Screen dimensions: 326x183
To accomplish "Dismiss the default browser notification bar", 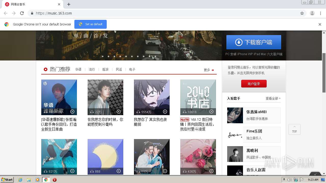I will point(320,24).
